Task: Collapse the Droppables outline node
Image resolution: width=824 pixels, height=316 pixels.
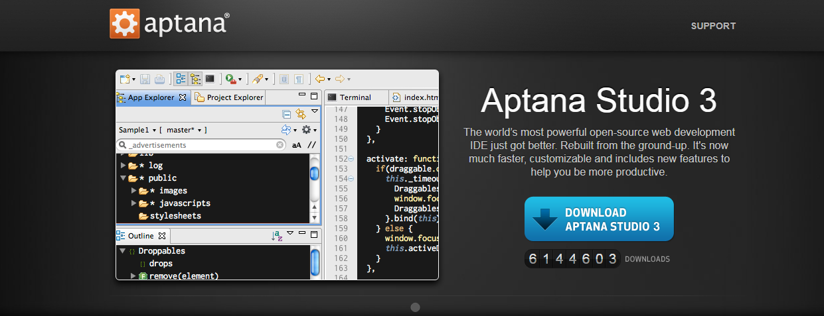Action: (x=123, y=251)
